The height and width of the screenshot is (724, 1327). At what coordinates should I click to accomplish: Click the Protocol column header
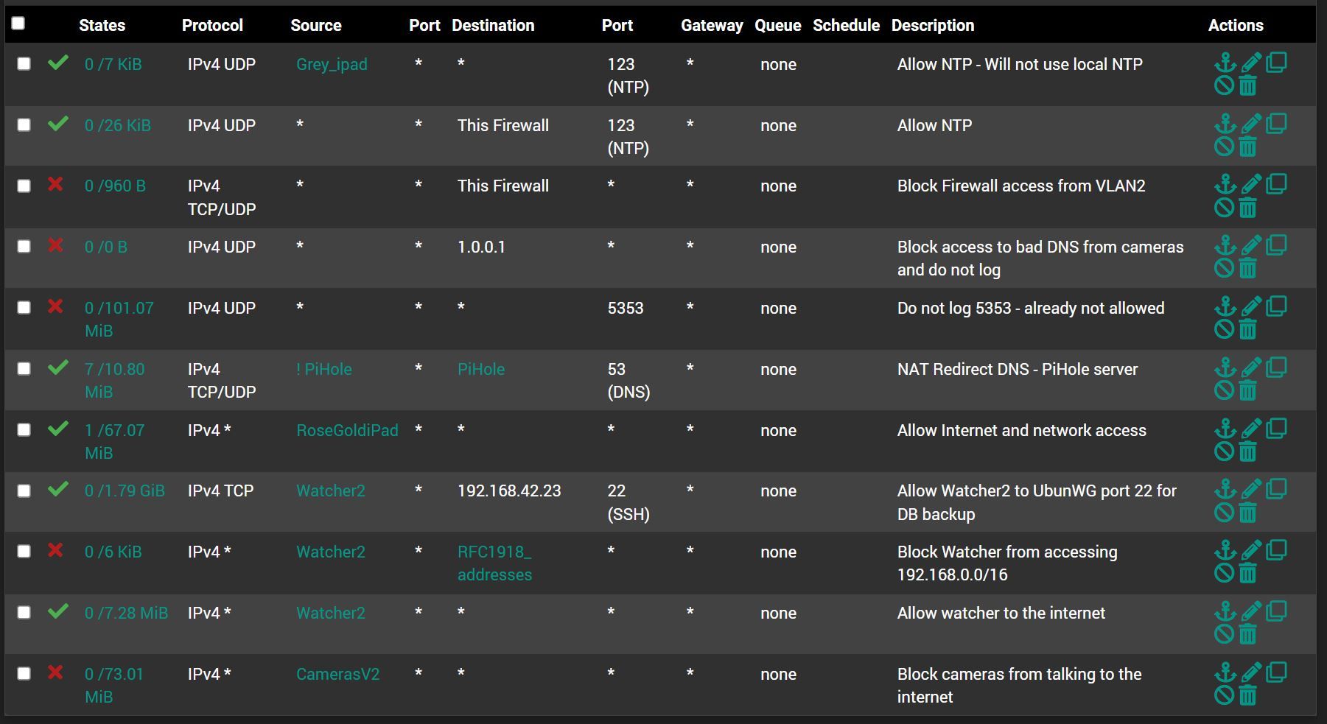[x=212, y=25]
